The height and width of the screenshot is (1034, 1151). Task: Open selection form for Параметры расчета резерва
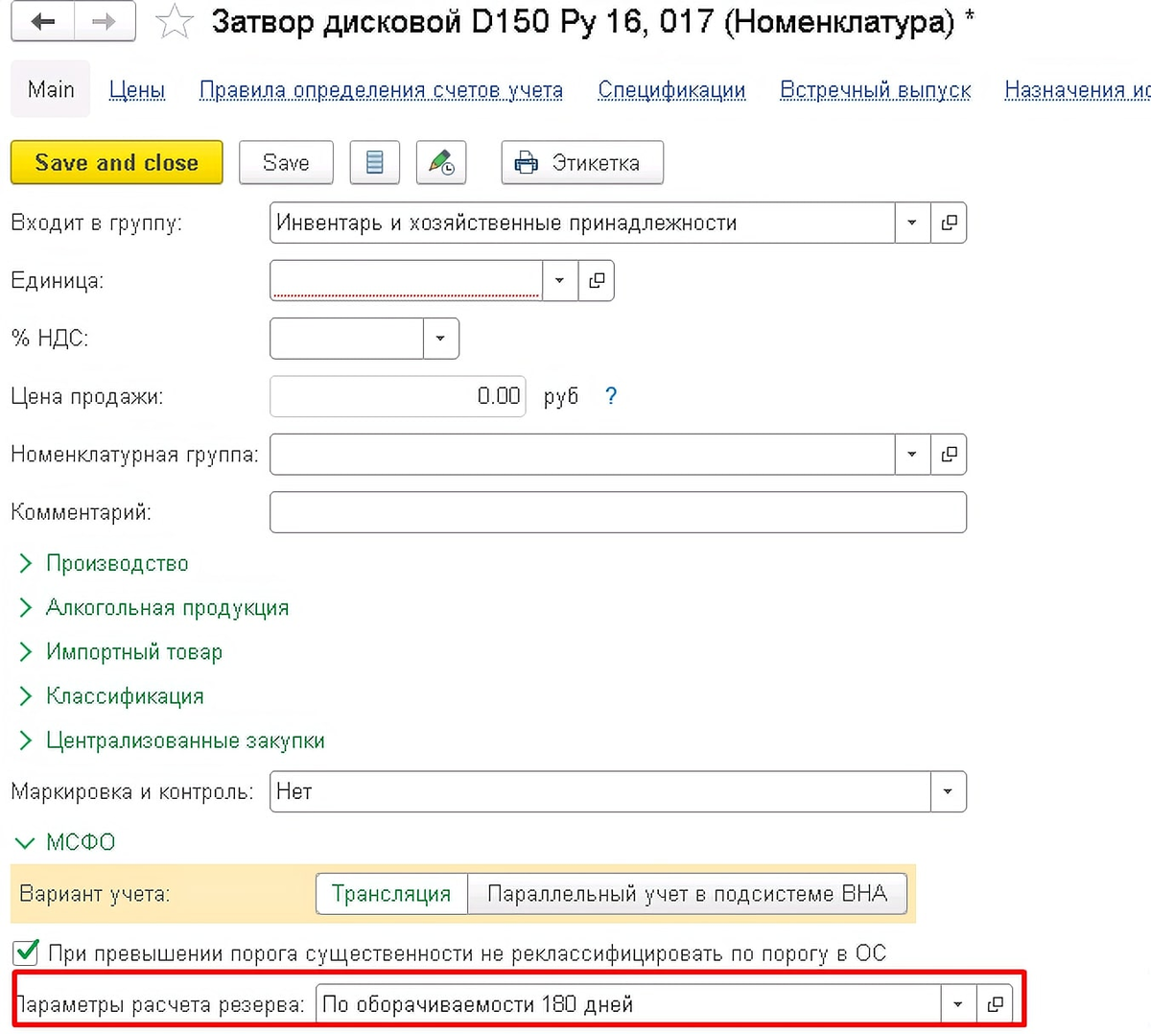click(x=997, y=1003)
